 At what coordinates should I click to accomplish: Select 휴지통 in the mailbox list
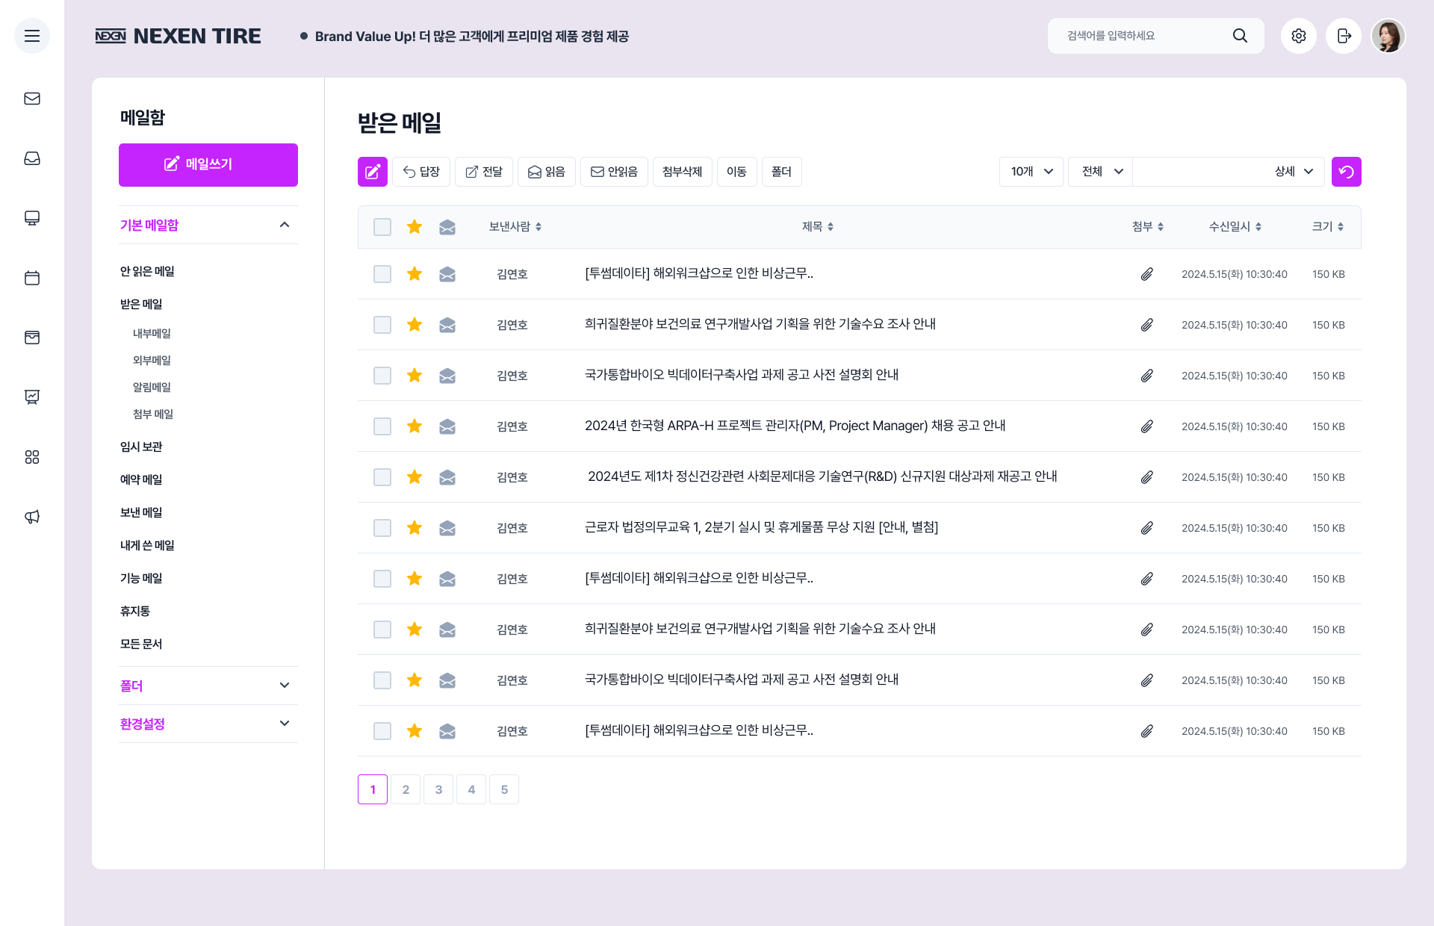135,611
